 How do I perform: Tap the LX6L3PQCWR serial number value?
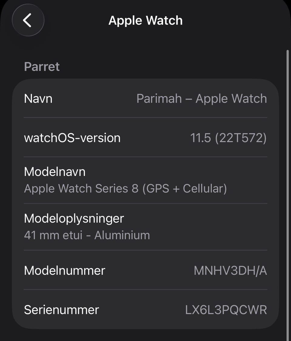tap(226, 310)
